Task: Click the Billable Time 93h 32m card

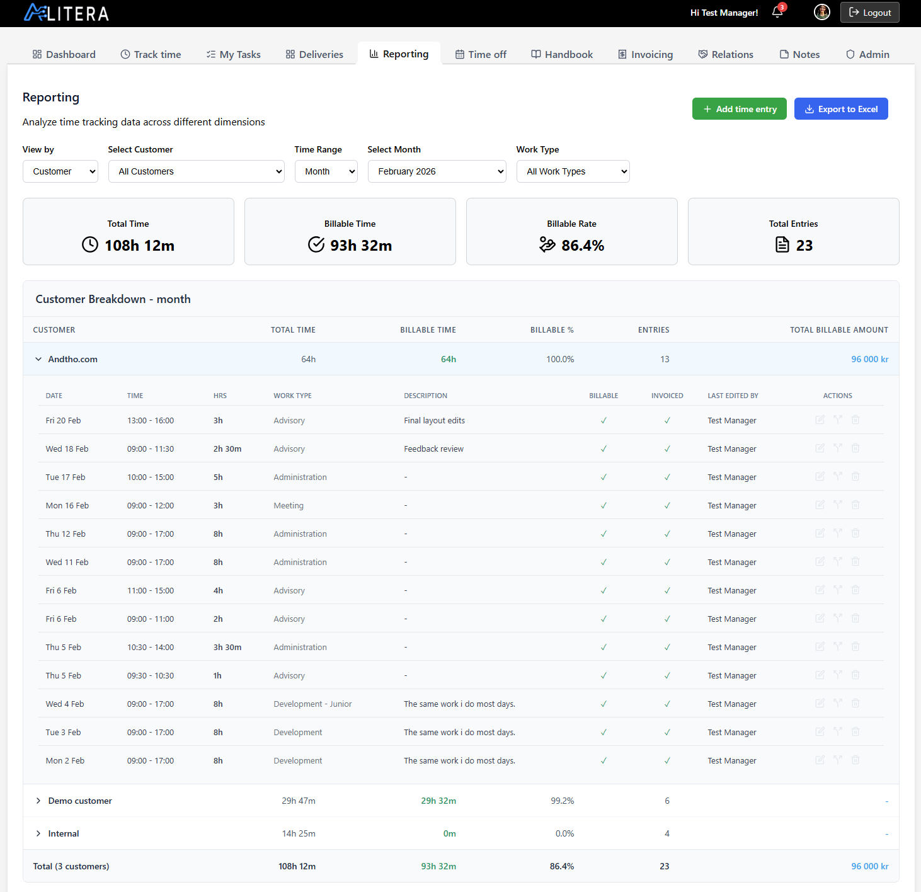Action: click(x=350, y=232)
